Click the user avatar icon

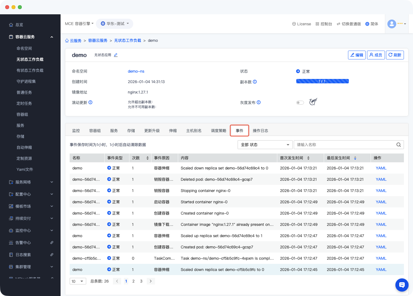pos(392,24)
